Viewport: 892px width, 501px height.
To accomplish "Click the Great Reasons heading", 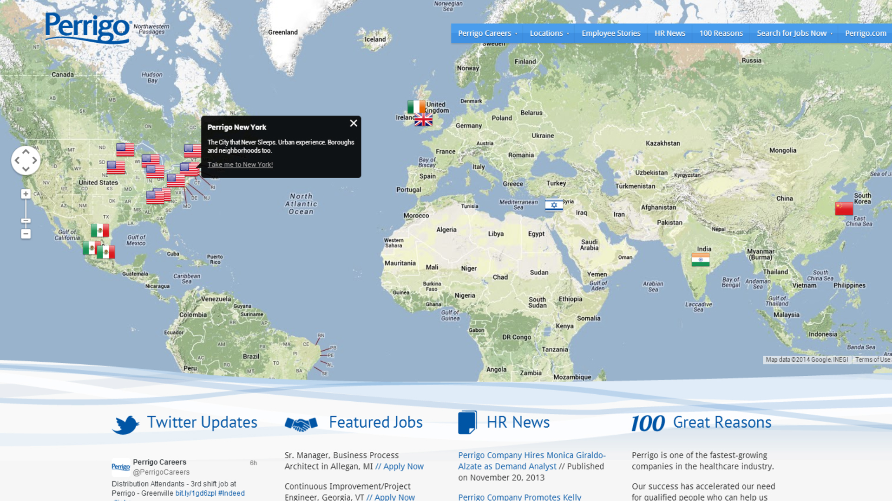I will click(x=722, y=422).
